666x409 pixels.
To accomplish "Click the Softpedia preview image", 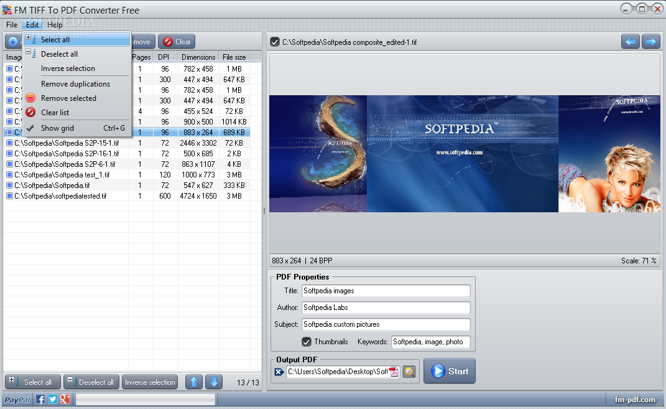I will [x=465, y=154].
